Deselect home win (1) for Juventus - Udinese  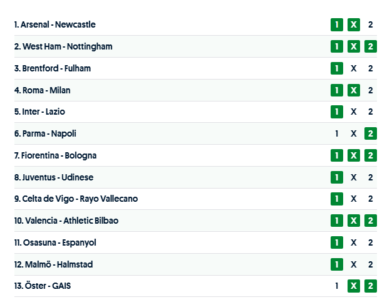pyautogui.click(x=337, y=177)
